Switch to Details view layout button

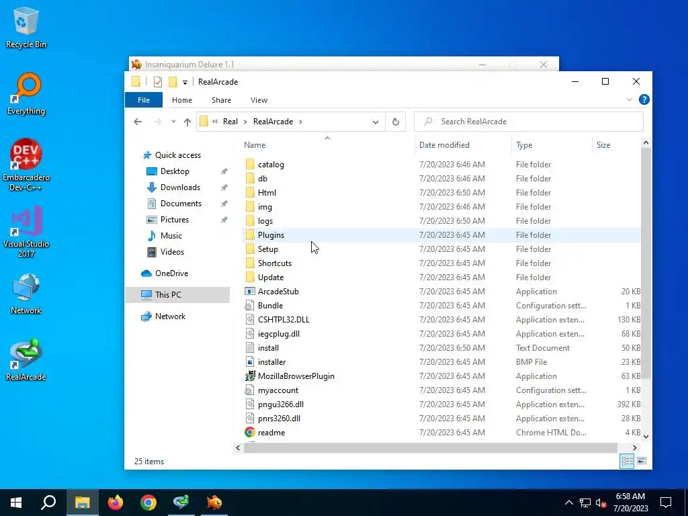click(627, 461)
